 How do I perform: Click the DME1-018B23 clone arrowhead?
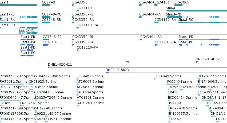(107, 73)
